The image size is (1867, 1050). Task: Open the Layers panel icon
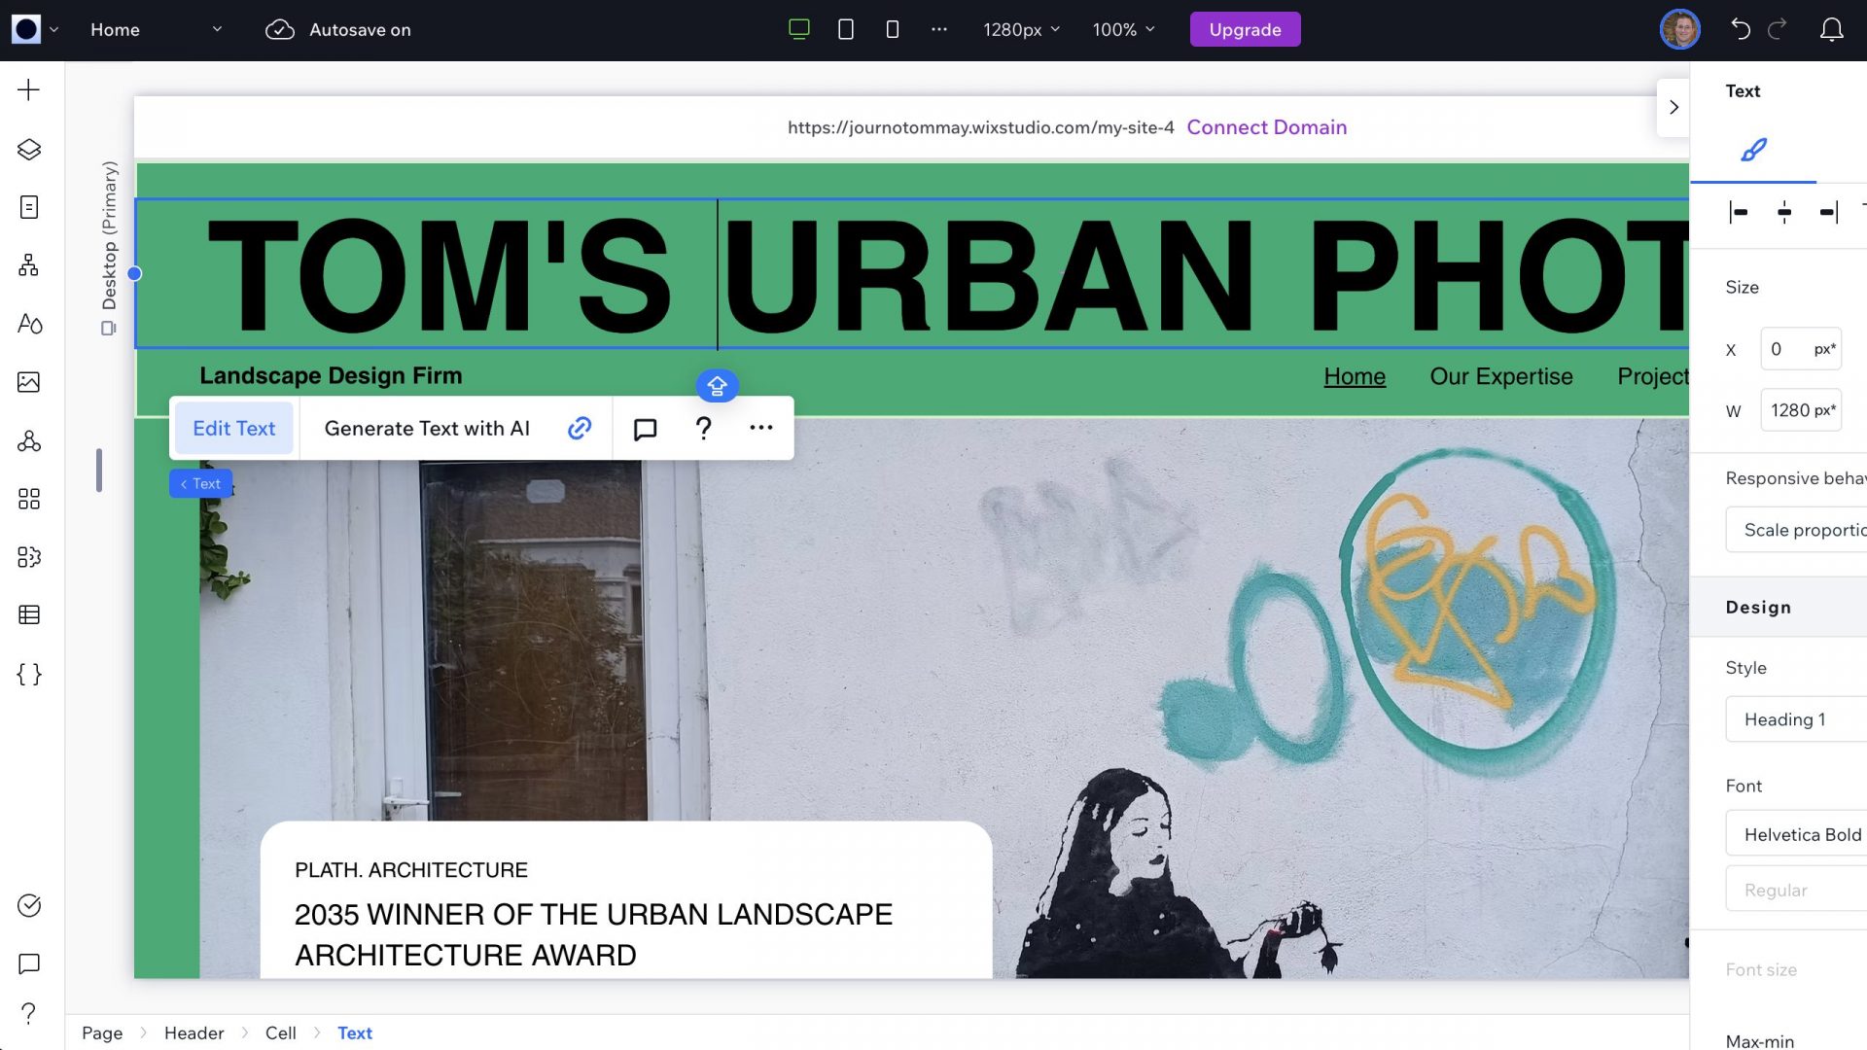29,149
